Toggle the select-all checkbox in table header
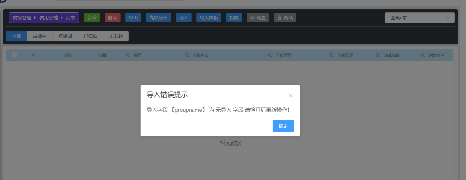The height and width of the screenshot is (180, 466). pyautogui.click(x=15, y=55)
